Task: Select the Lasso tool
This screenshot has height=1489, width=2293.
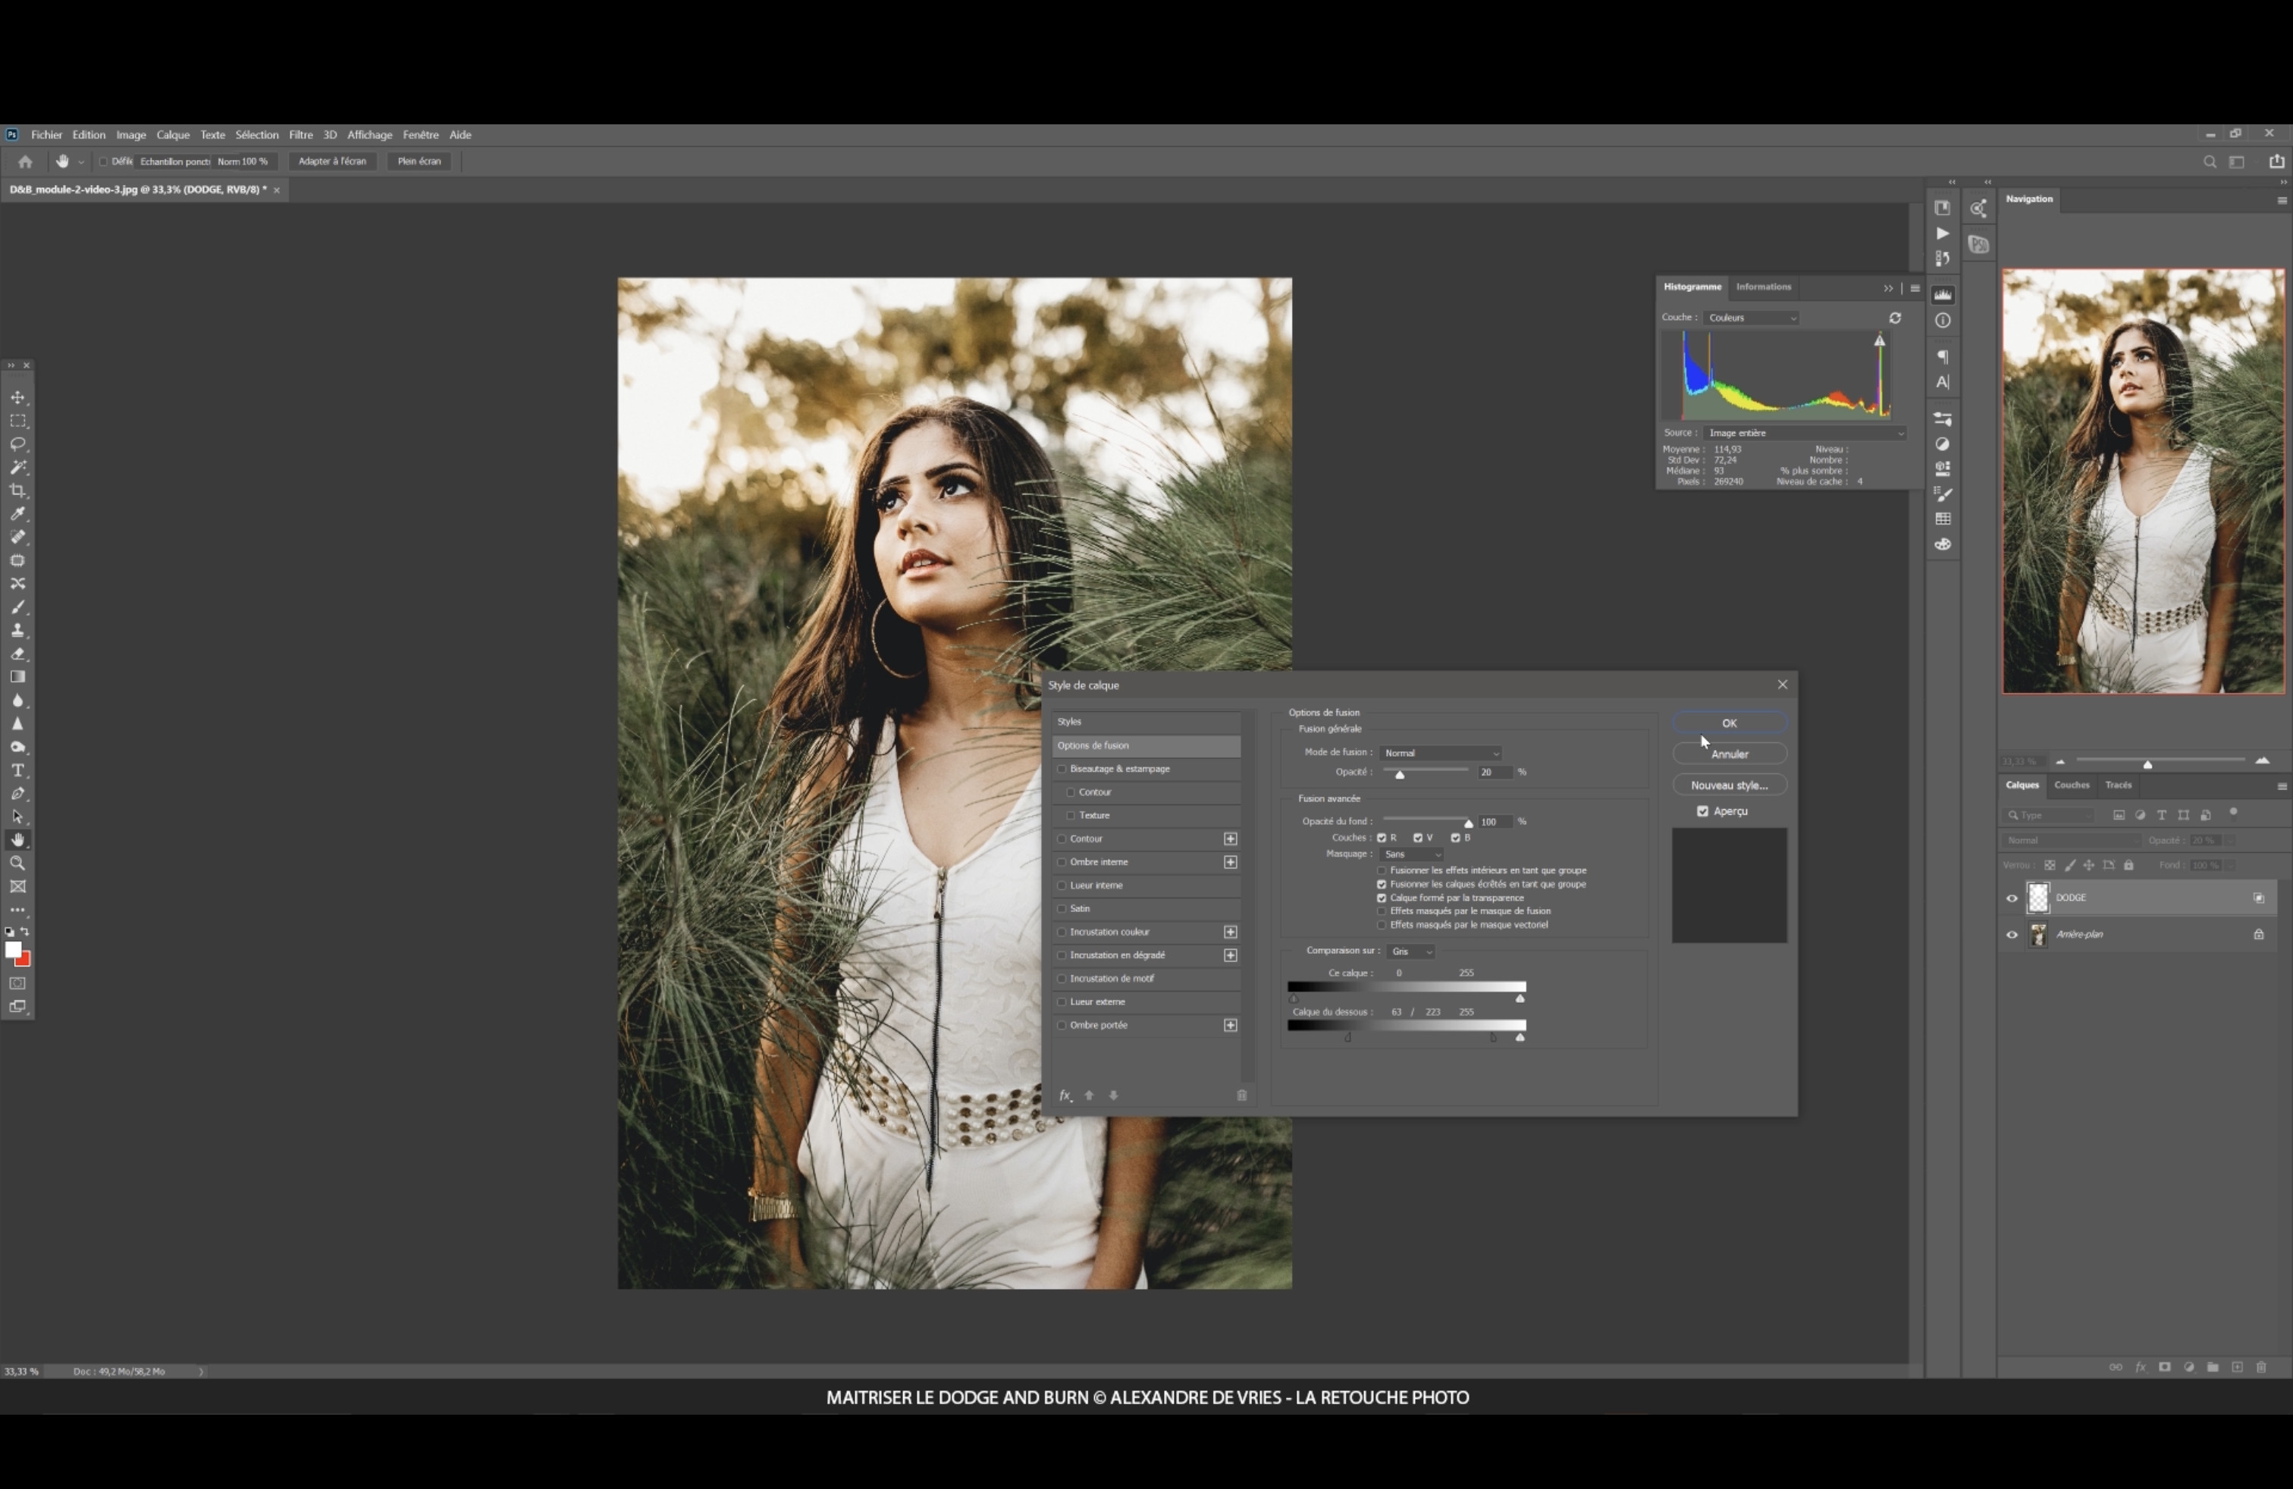Action: click(17, 444)
